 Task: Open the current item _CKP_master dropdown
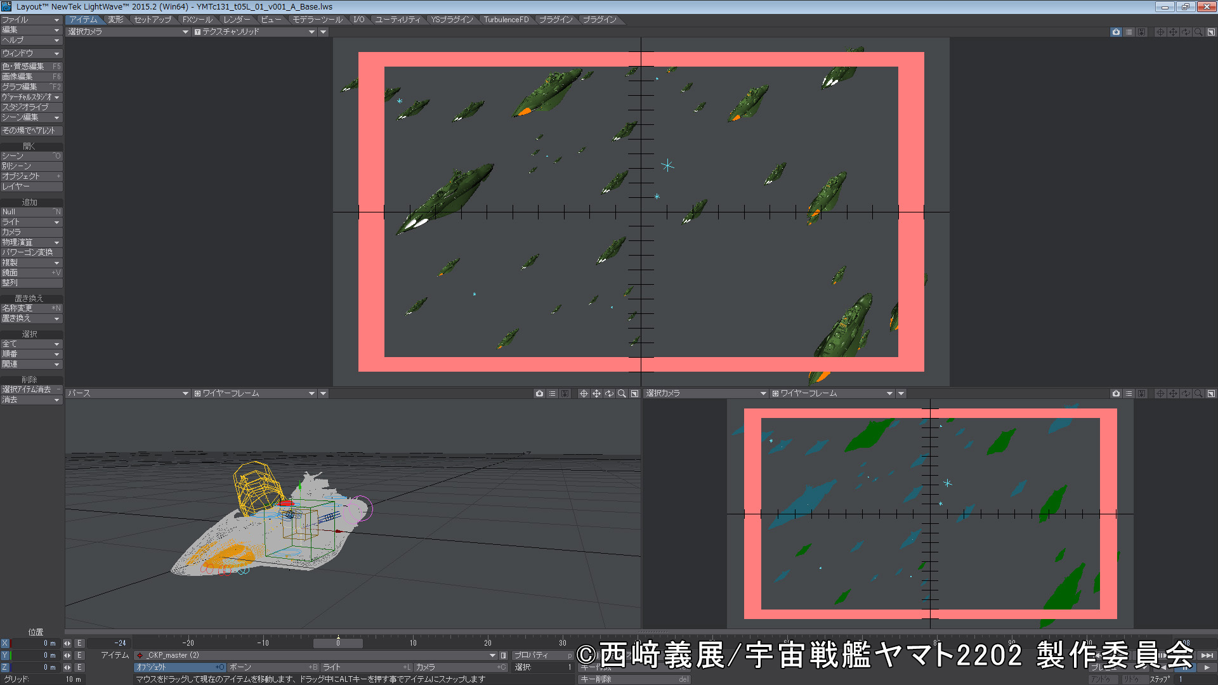pos(315,655)
